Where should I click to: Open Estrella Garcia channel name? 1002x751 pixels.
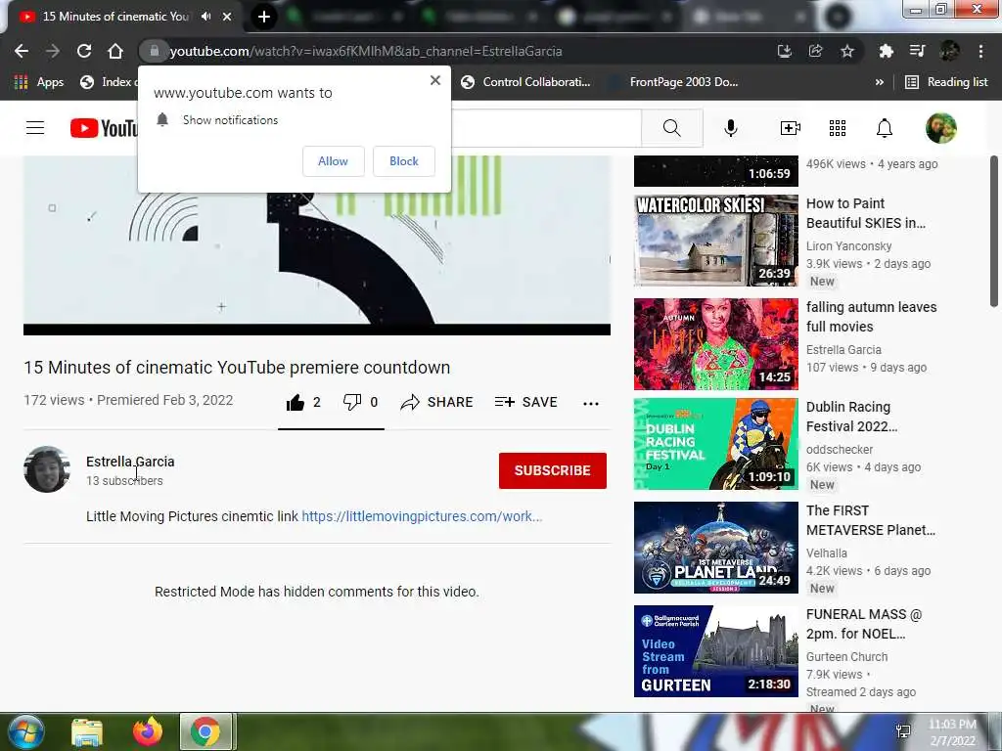[x=130, y=462]
